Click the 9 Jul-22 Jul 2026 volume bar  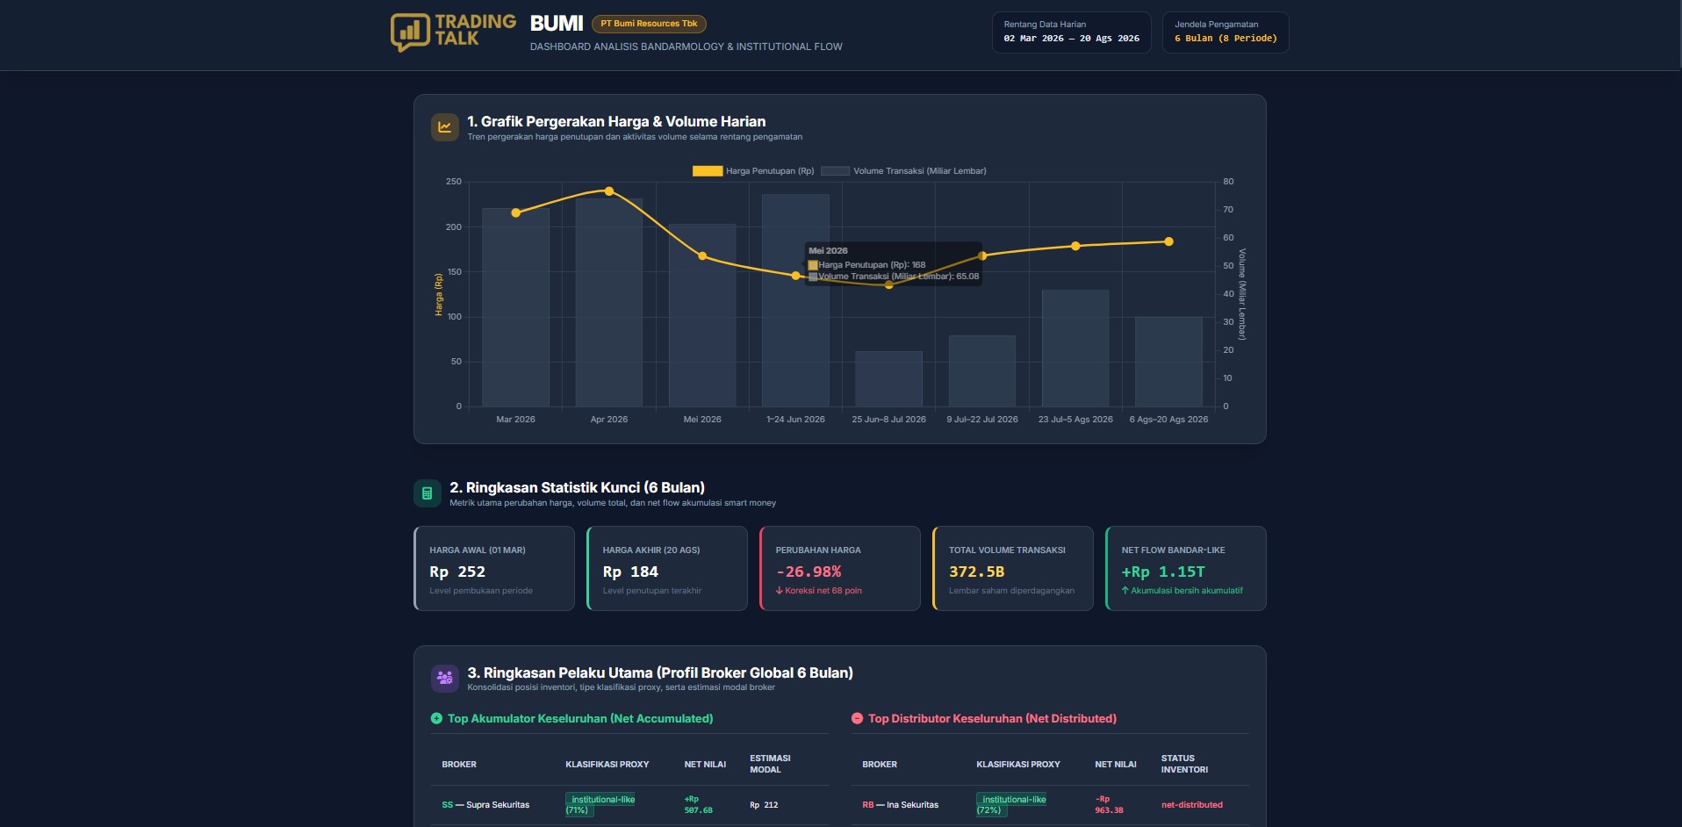click(982, 370)
